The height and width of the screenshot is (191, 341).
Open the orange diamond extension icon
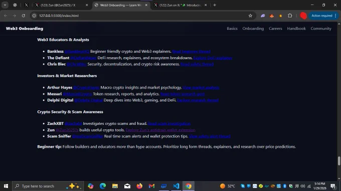click(x=280, y=15)
